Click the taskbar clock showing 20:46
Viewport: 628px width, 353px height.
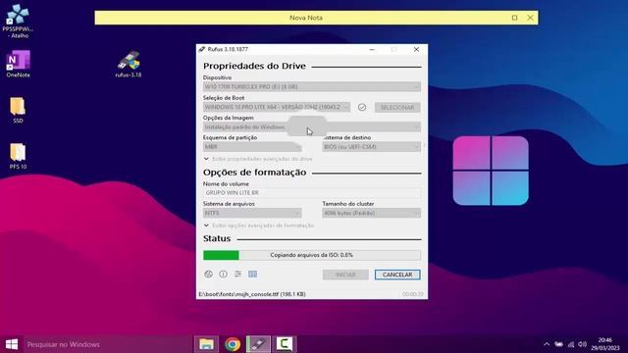pyautogui.click(x=604, y=344)
